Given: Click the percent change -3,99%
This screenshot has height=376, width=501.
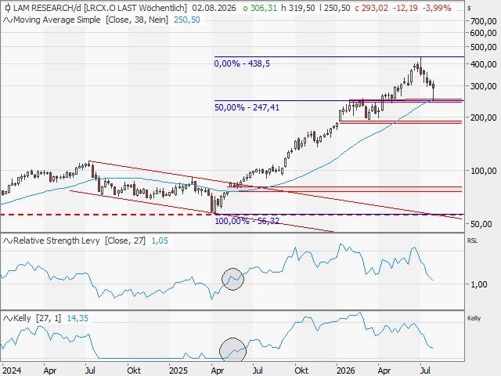Looking at the screenshot, I should tap(437, 8).
